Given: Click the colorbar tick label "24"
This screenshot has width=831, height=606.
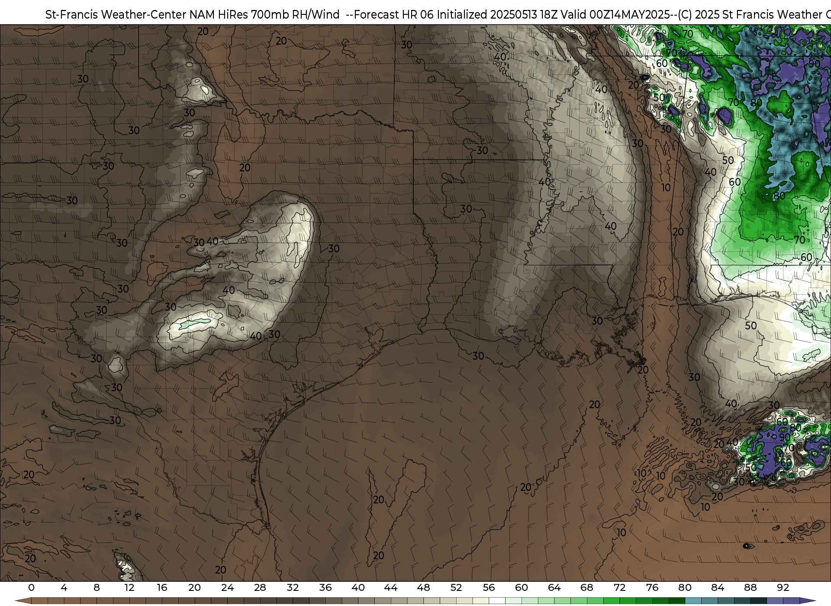Looking at the screenshot, I should [227, 587].
